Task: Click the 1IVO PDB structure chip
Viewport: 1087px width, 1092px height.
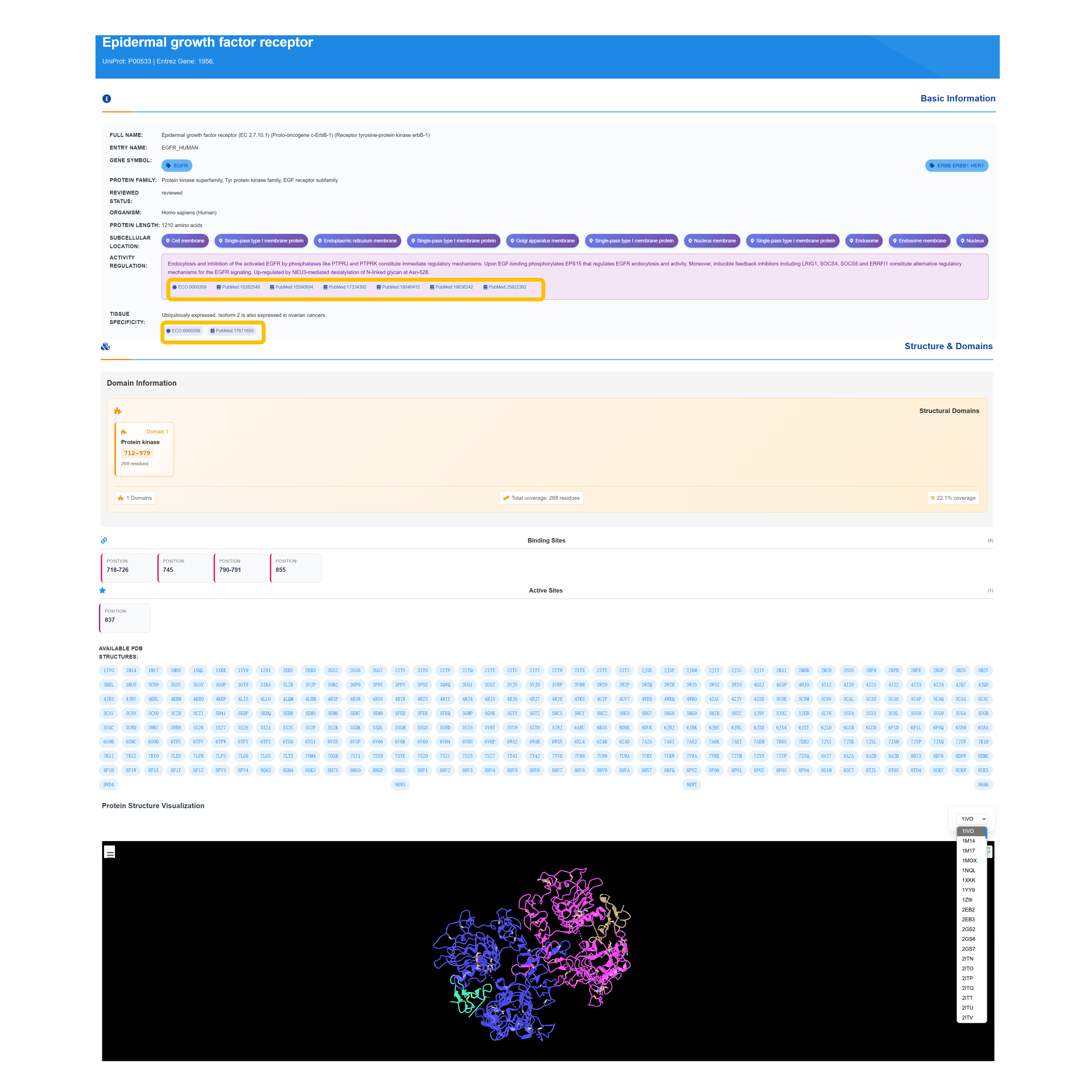Action: tap(109, 670)
